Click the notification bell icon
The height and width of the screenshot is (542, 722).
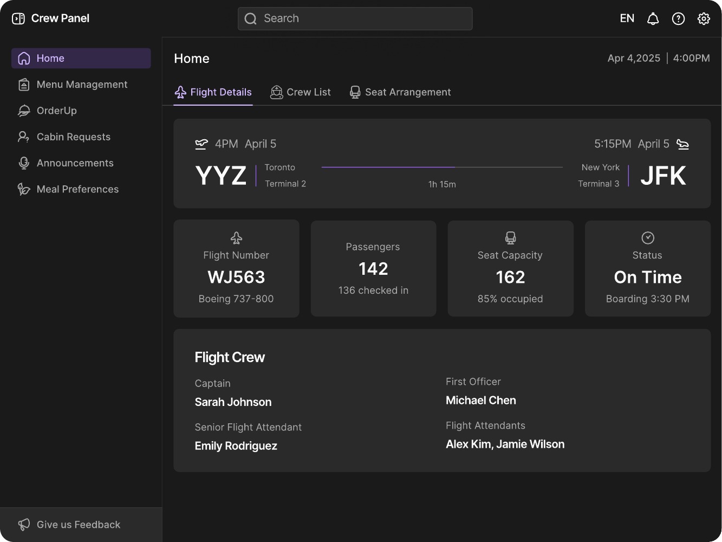[x=653, y=19]
